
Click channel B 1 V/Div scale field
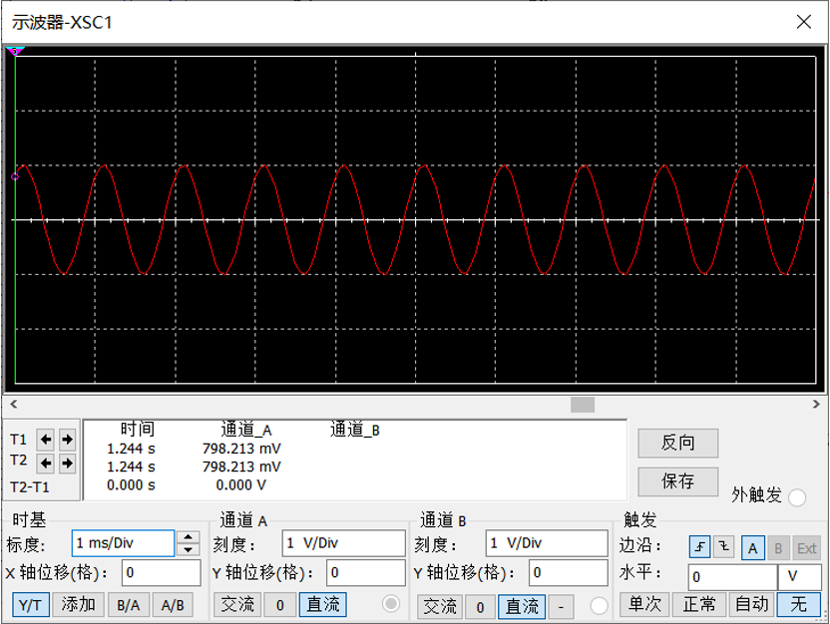pyautogui.click(x=547, y=543)
